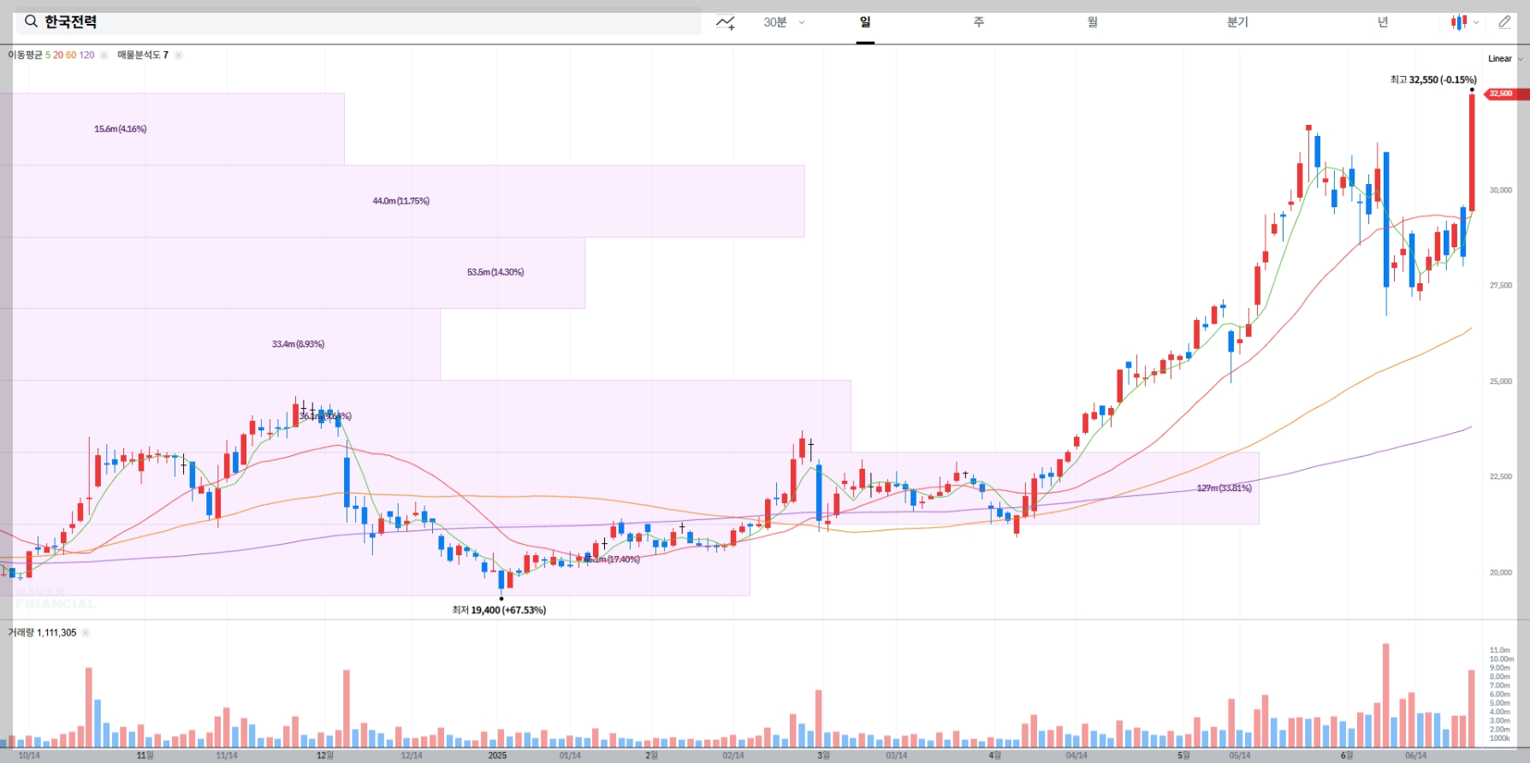Image resolution: width=1530 pixels, height=763 pixels.
Task: Click the pencil drawing tool icon
Action: click(1504, 22)
